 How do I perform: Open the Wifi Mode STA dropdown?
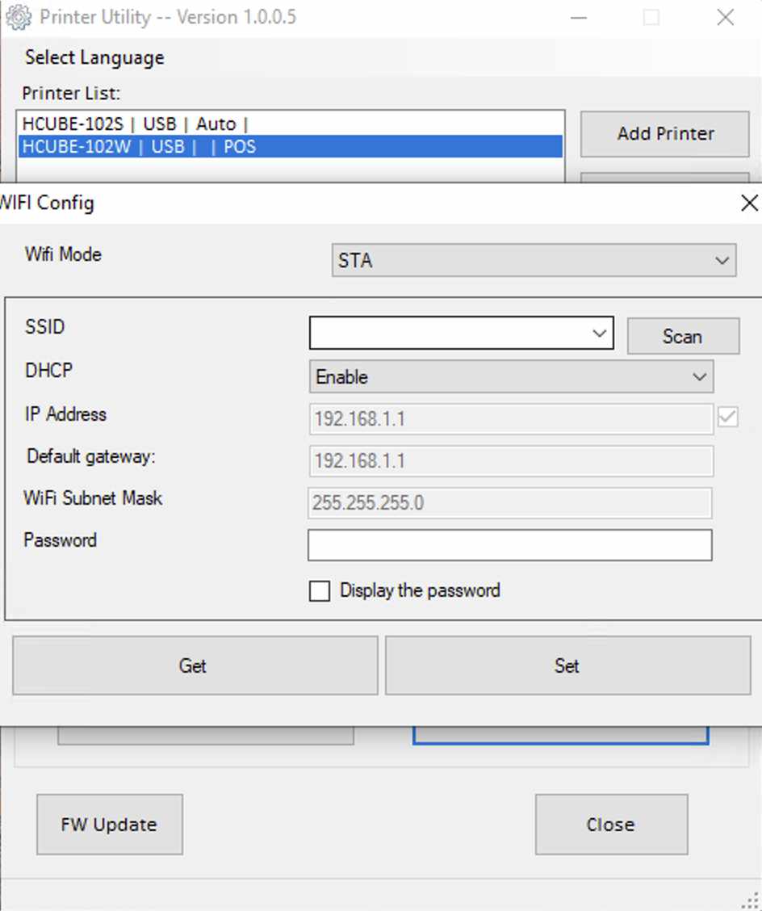(x=534, y=260)
